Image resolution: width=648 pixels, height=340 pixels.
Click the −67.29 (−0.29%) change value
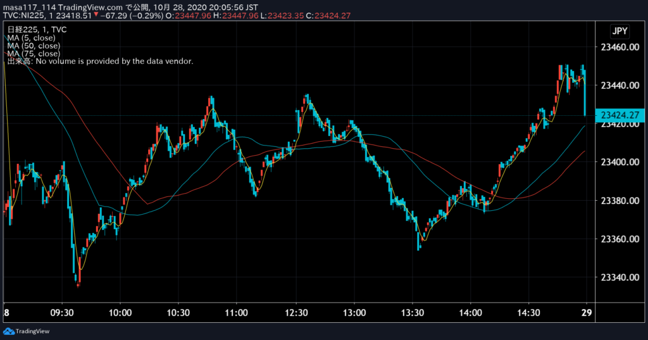coord(132,16)
